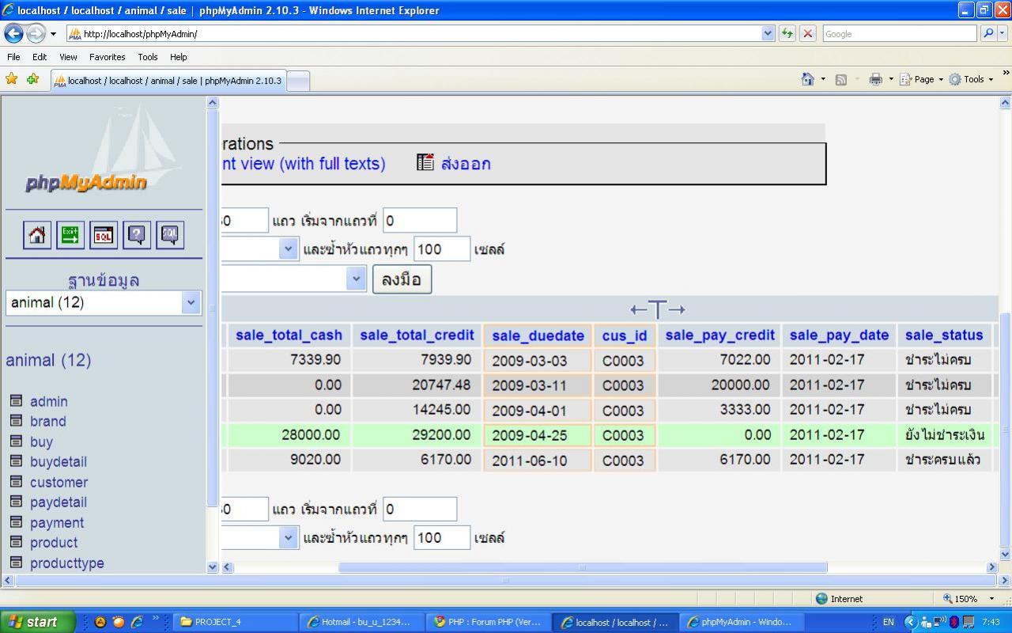Image resolution: width=1012 pixels, height=633 pixels.
Task: Click the admin table icon
Action: tap(16, 401)
